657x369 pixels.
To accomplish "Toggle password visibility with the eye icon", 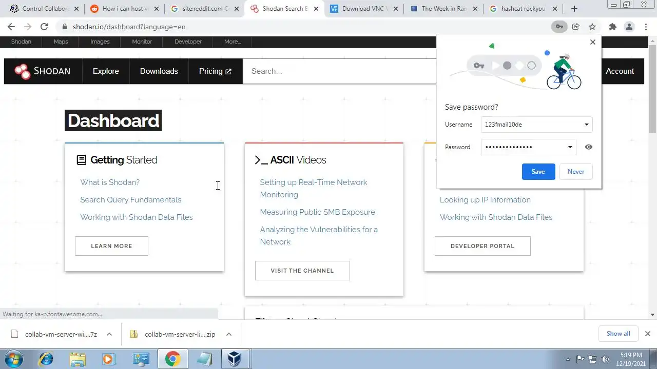I will [x=589, y=147].
